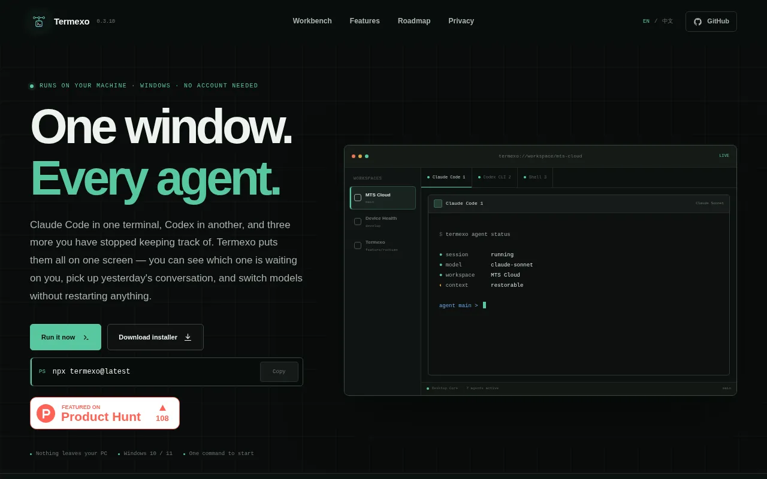Click '7 agents active' in the status bar
Image resolution: width=767 pixels, height=479 pixels.
coord(482,388)
